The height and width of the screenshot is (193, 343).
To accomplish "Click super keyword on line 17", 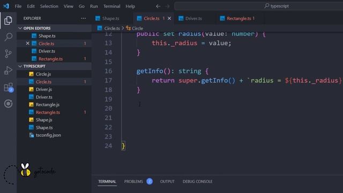I will [x=188, y=80].
